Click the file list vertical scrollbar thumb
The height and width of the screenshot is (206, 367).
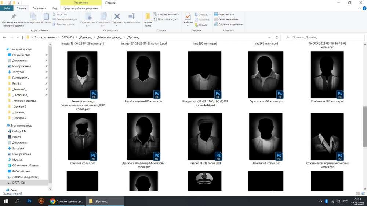(x=365, y=127)
